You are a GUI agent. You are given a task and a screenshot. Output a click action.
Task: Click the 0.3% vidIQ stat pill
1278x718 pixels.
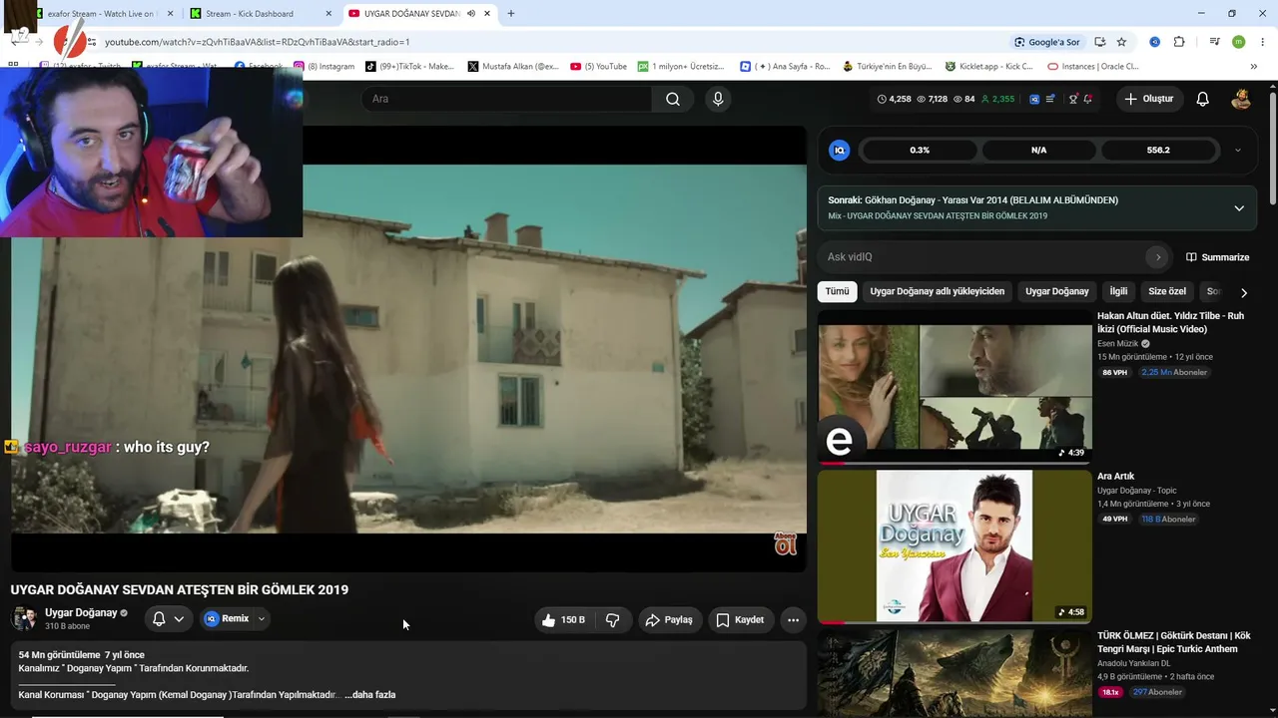(920, 151)
